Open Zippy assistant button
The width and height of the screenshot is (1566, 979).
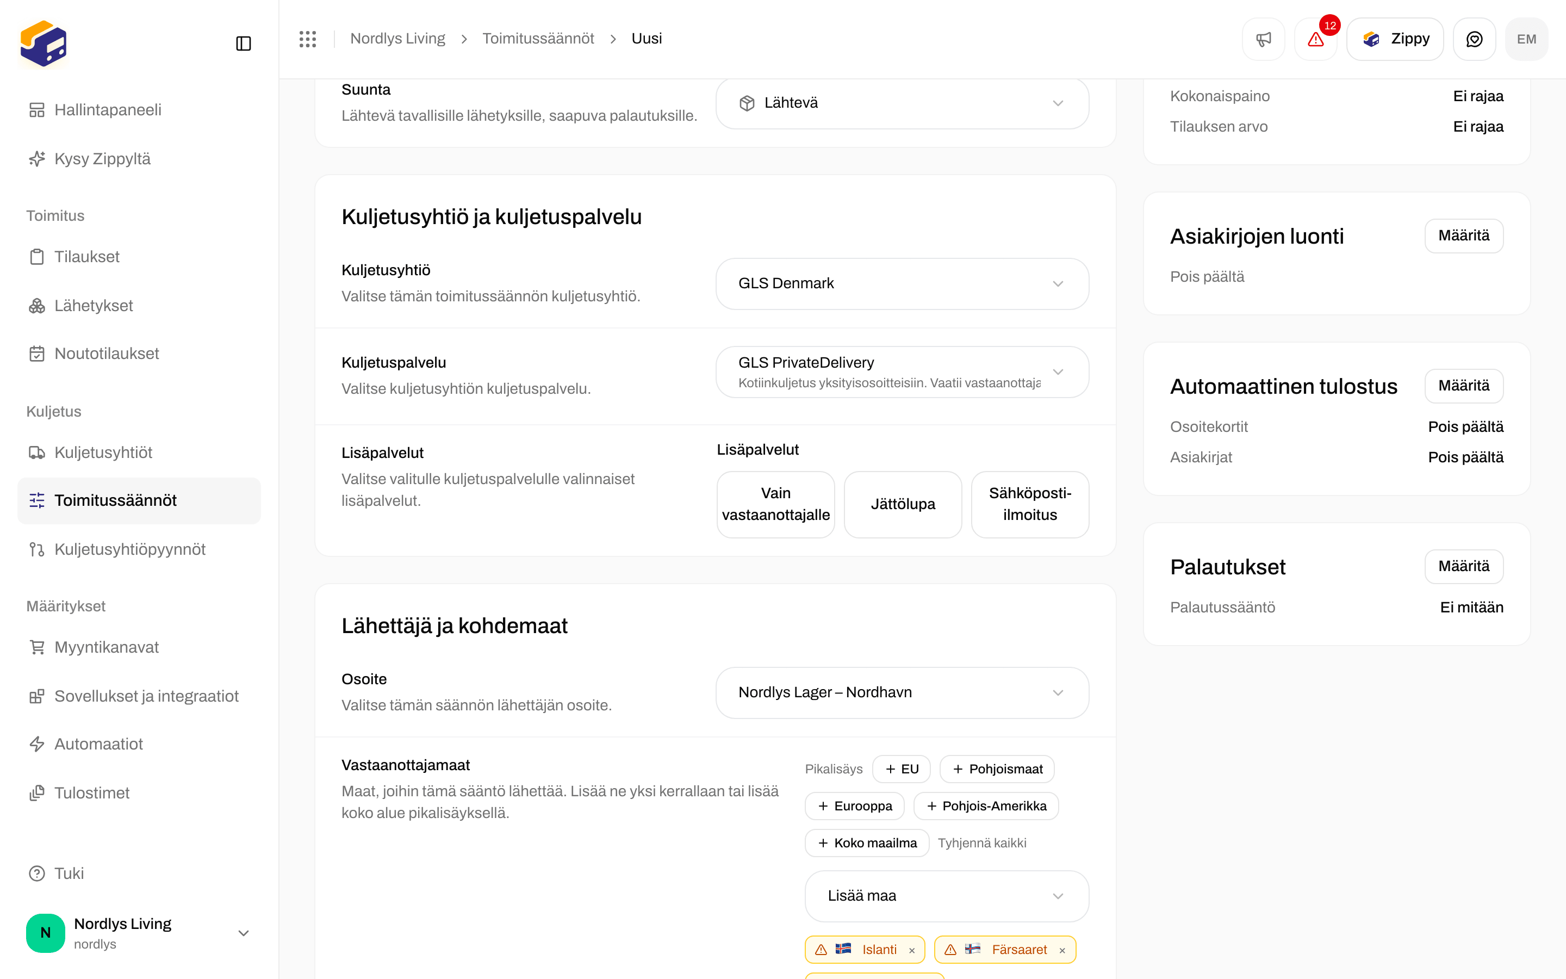pyautogui.click(x=1395, y=39)
